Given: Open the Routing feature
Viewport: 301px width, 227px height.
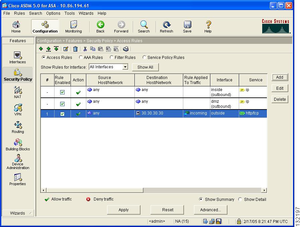Looking at the screenshot, I should click(x=18, y=127).
